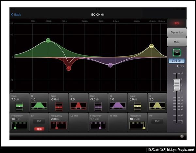Switch to the Misc tab

[x=177, y=42]
